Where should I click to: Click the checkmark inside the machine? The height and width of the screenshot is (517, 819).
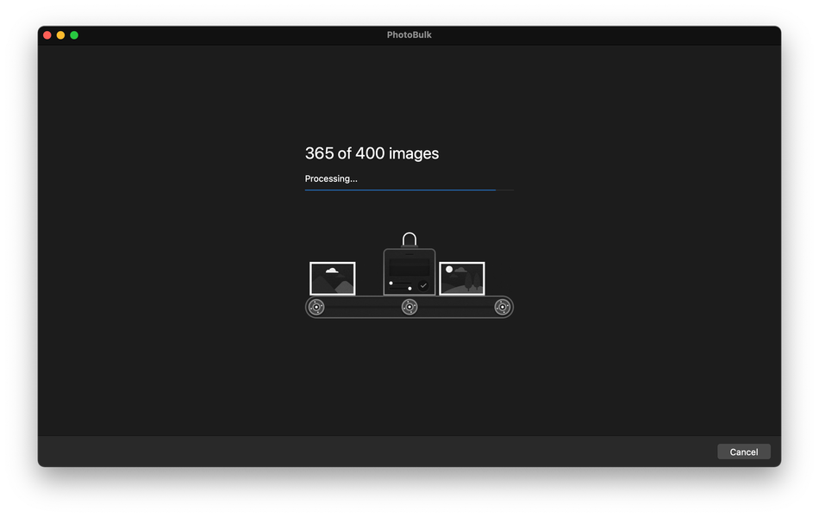tap(423, 286)
